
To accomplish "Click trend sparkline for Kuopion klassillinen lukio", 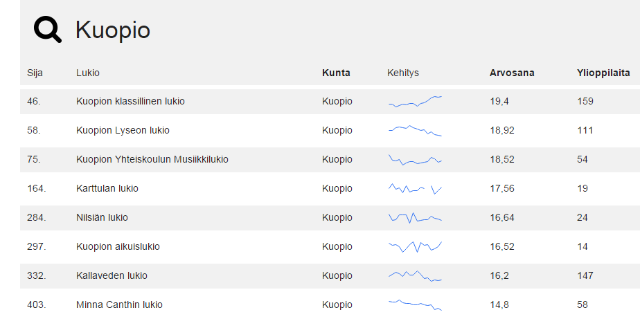I will tap(415, 102).
